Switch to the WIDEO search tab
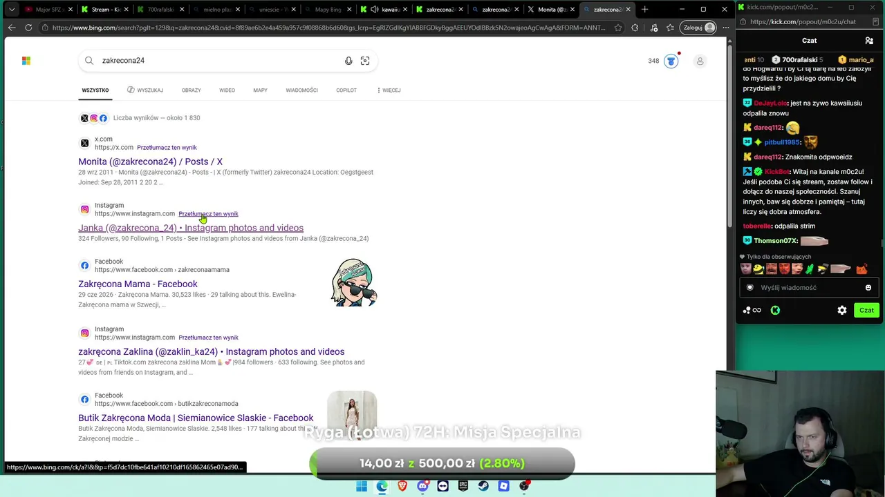 227,90
